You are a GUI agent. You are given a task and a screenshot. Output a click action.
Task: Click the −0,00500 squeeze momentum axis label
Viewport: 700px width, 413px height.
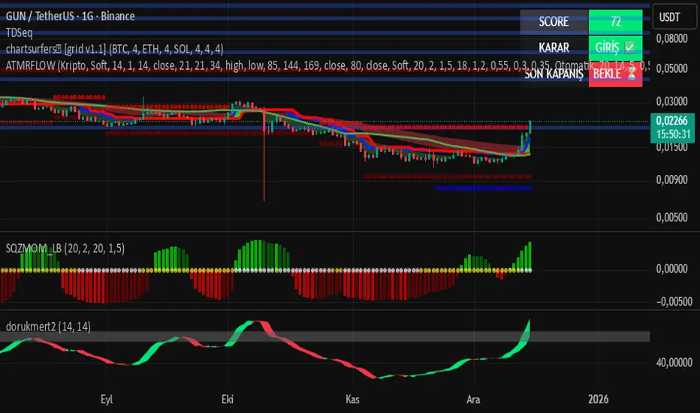coord(674,301)
